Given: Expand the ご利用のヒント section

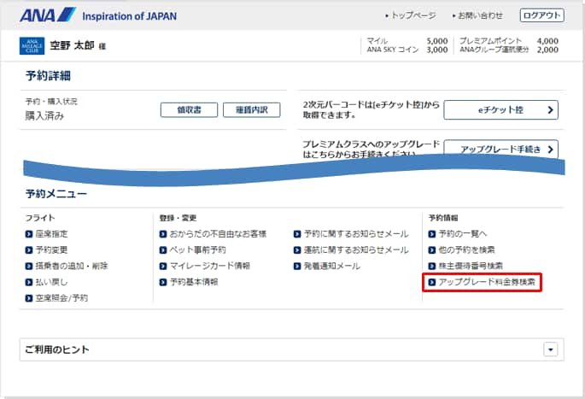Looking at the screenshot, I should tap(550, 349).
